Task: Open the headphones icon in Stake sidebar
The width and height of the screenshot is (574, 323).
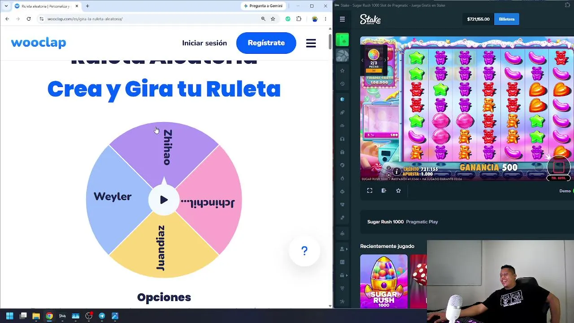Action: (x=342, y=139)
